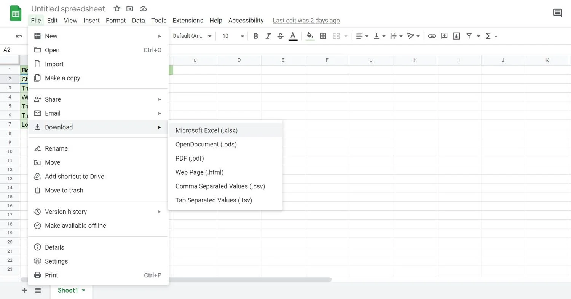
Task: Open the font size dropdown
Action: (x=233, y=36)
